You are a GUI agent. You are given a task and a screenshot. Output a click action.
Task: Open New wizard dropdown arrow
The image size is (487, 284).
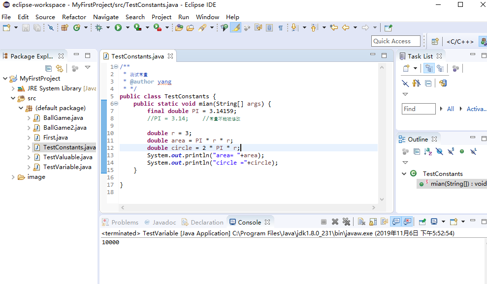coord(16,28)
